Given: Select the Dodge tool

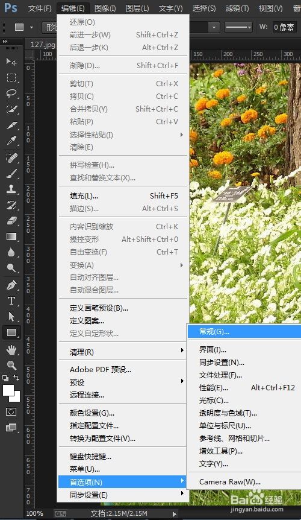Looking at the screenshot, I should (11, 268).
